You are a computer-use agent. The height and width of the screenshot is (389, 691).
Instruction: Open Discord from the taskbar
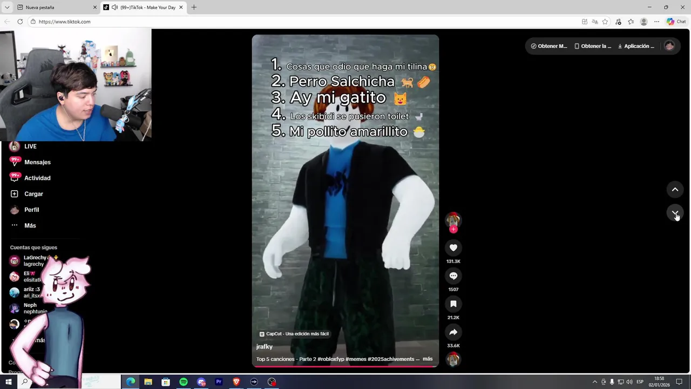pos(201,382)
